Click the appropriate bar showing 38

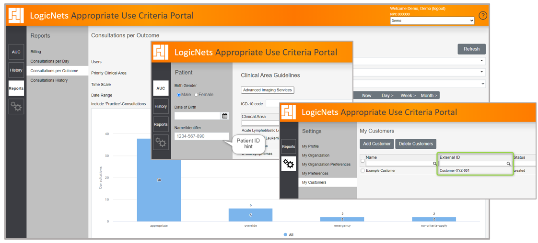[159, 180]
